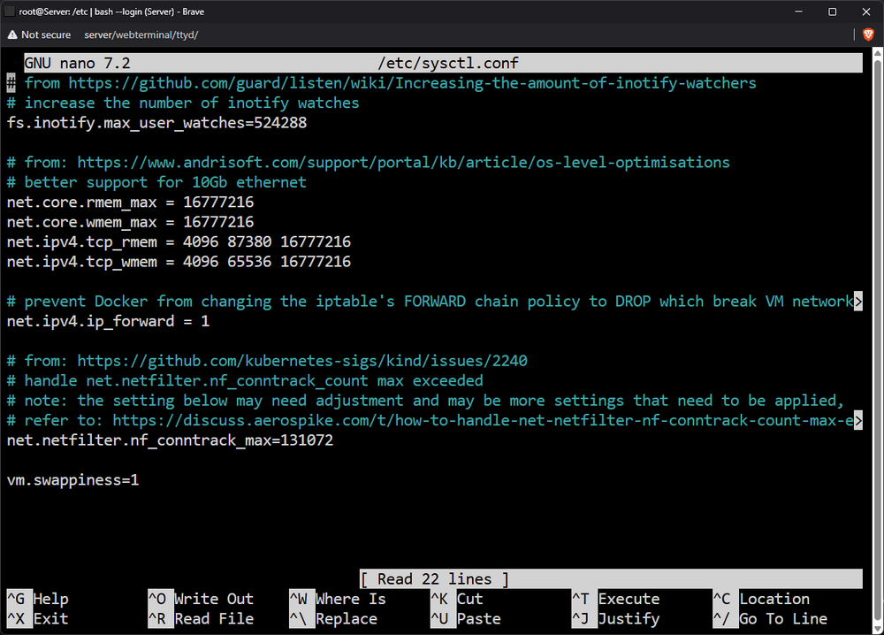Viewport: 884px width, 635px height.
Task: Click the github.com/guard/listen wiki URL
Action: [x=412, y=83]
